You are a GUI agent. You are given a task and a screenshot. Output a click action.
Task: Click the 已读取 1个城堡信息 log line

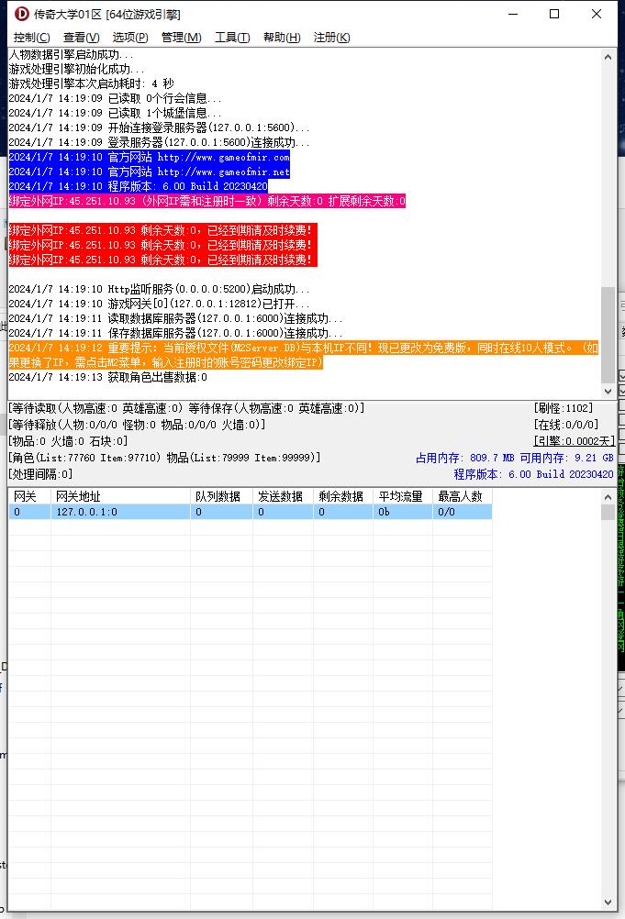[115, 113]
